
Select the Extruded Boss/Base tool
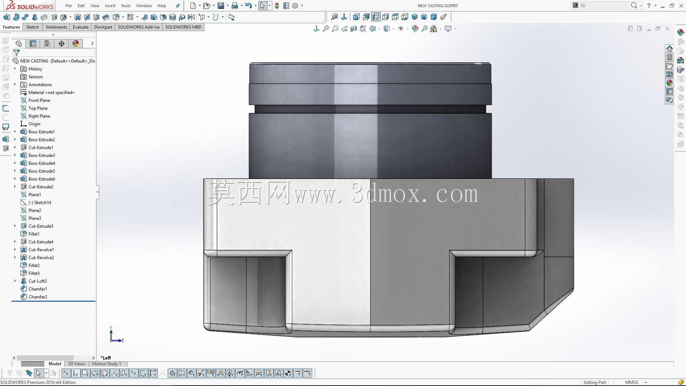click(x=6, y=17)
